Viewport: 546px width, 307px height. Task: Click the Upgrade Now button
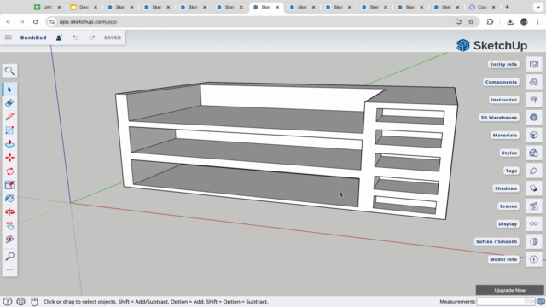(510, 290)
